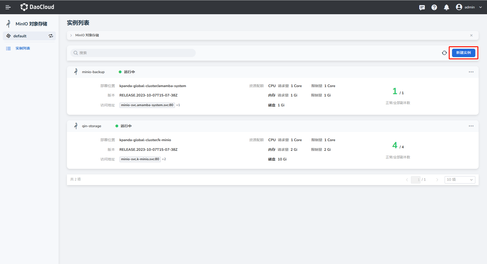The width and height of the screenshot is (487, 264).
Task: Click the 搜索 search field
Action: (133, 53)
